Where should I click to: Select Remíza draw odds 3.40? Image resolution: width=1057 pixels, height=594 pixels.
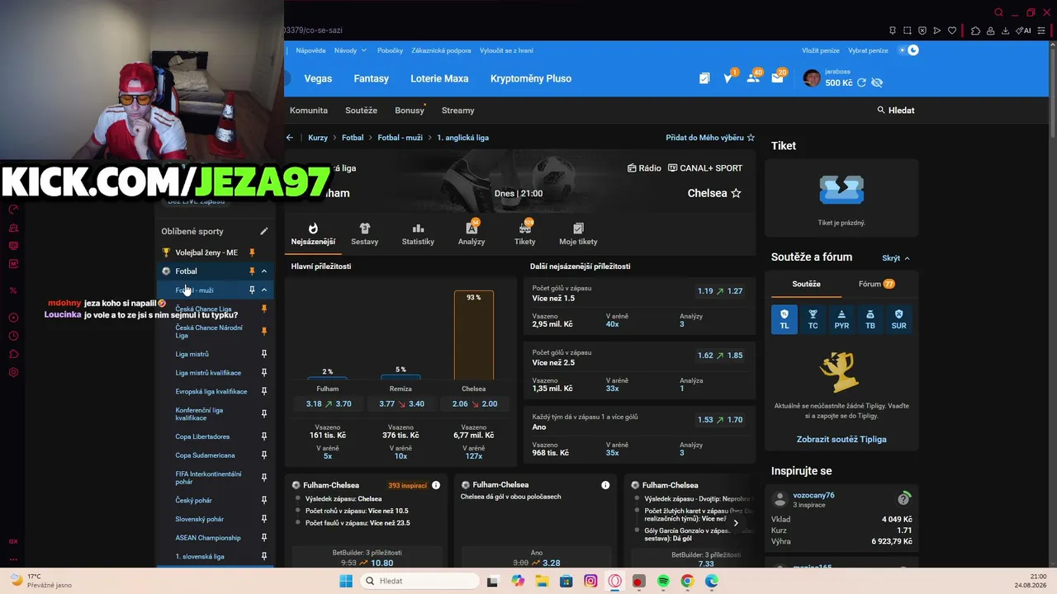[x=401, y=404]
